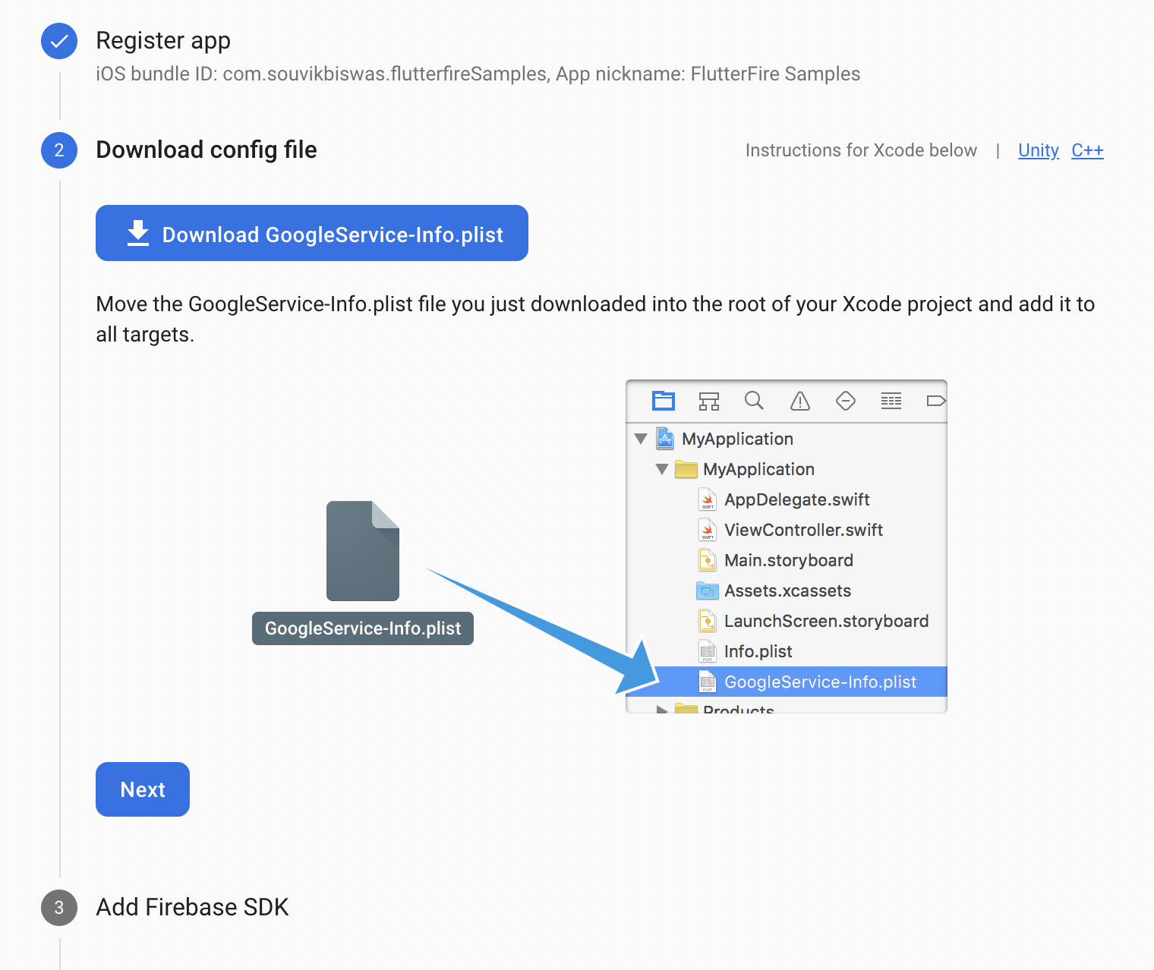Open the Add Firebase SDK step

tap(192, 907)
